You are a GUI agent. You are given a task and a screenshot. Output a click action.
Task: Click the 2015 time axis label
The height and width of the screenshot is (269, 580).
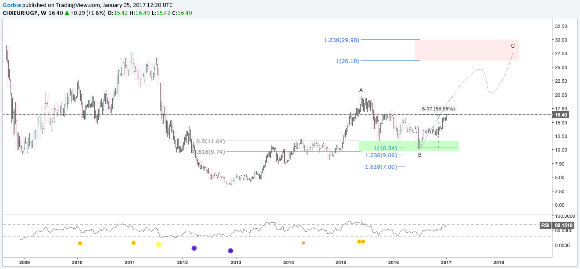[x=341, y=263]
